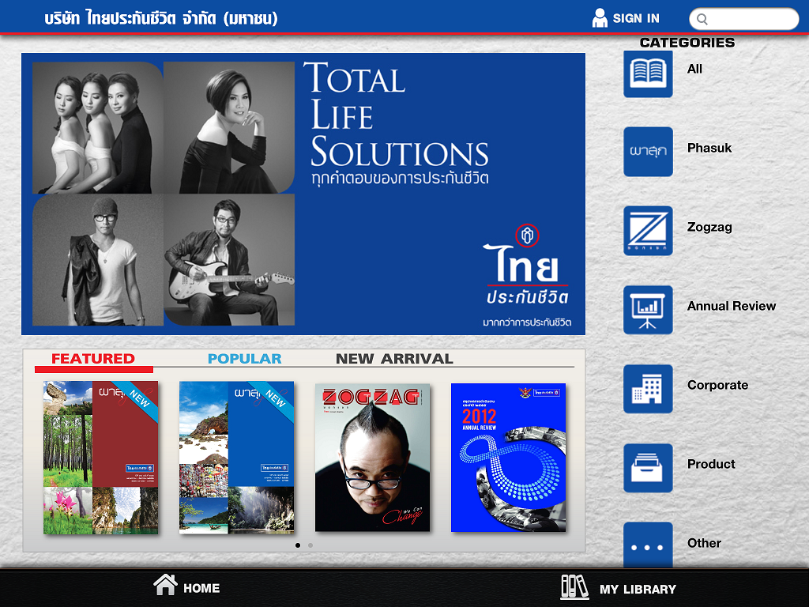The width and height of the screenshot is (809, 607).
Task: Open the 2012 Annual Review cover
Action: 508,458
